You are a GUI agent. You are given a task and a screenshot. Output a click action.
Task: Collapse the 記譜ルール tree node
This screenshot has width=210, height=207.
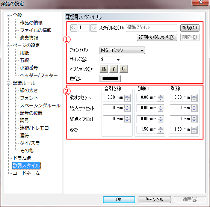pos(8,83)
